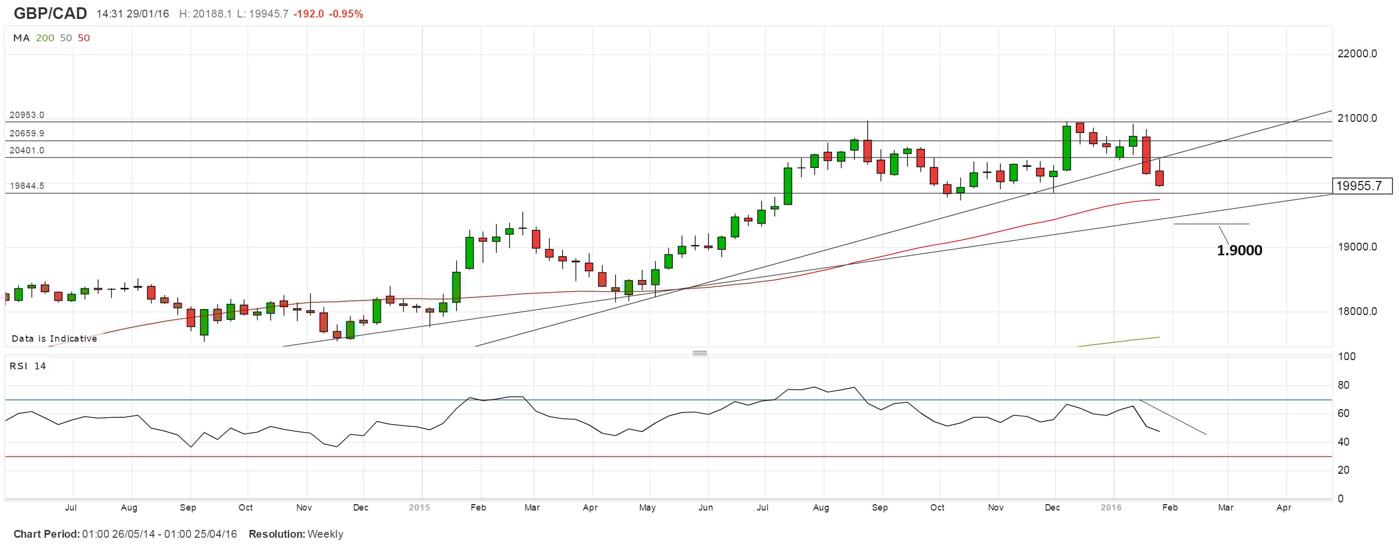Click the MA indicator legend label
The image size is (1399, 545).
click(x=21, y=38)
